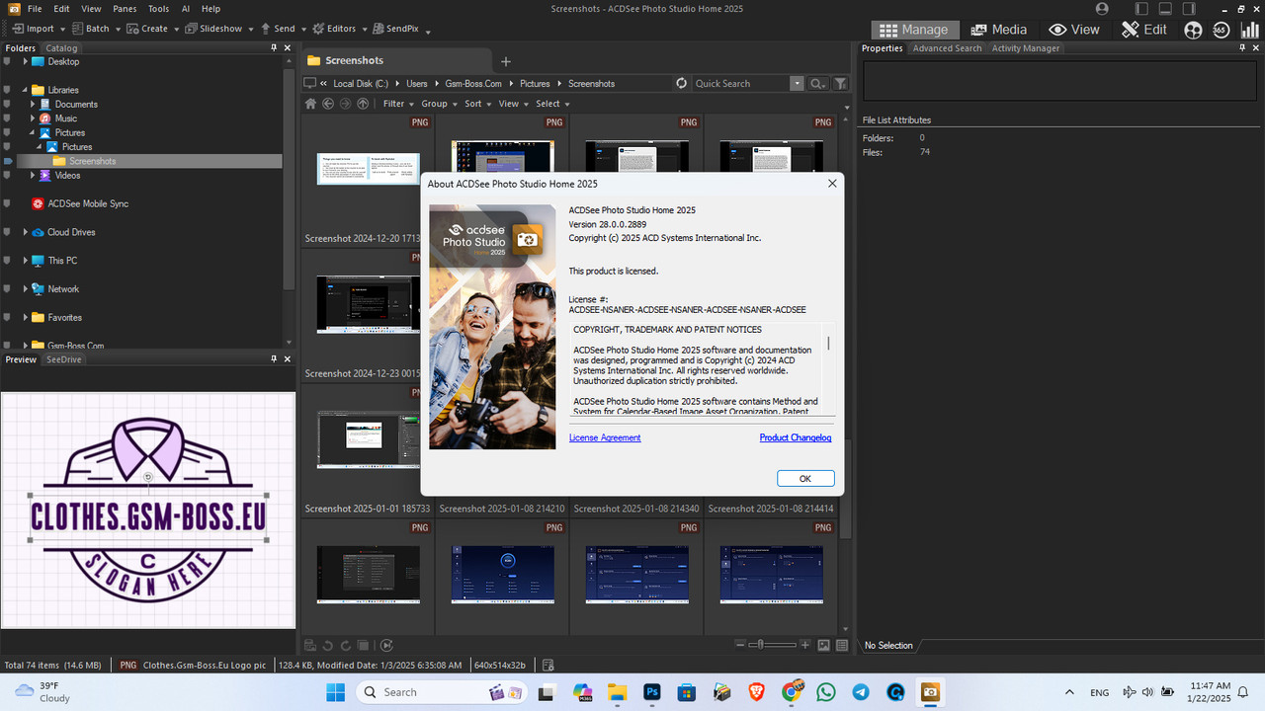Close the About ACDSee Photo Studio dialog
1265x711 pixels.
pyautogui.click(x=832, y=183)
